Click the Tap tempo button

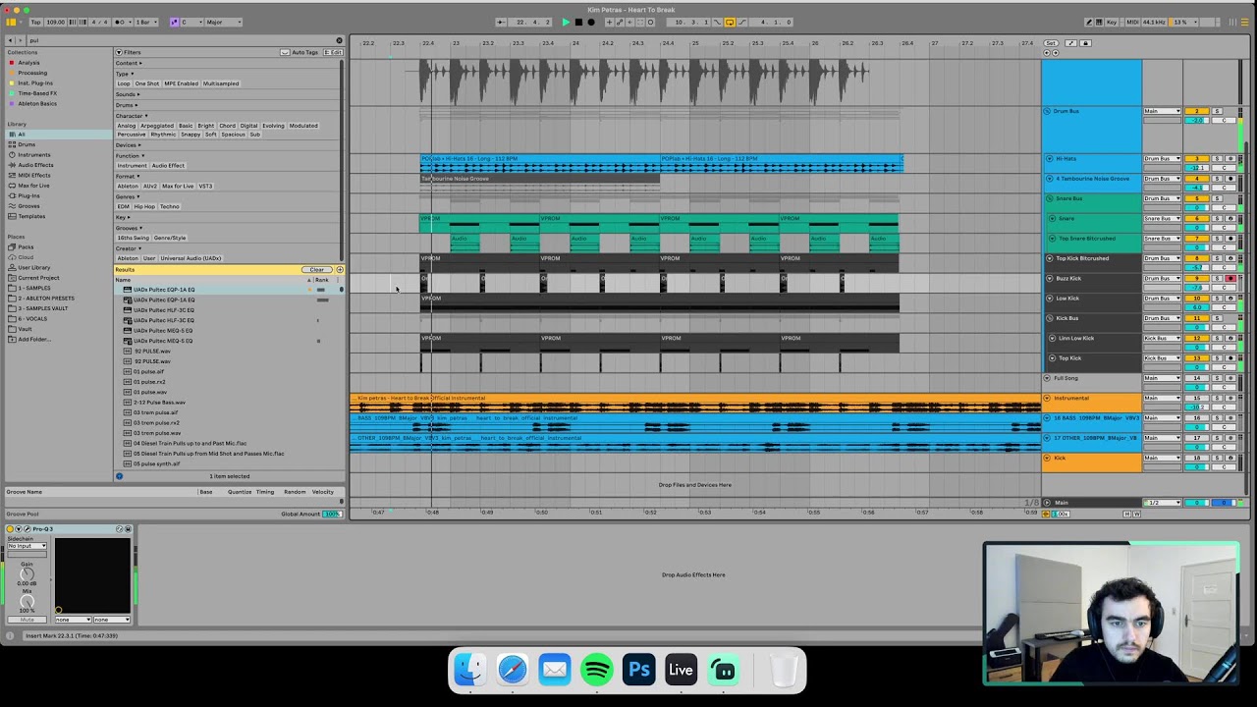tap(35, 22)
